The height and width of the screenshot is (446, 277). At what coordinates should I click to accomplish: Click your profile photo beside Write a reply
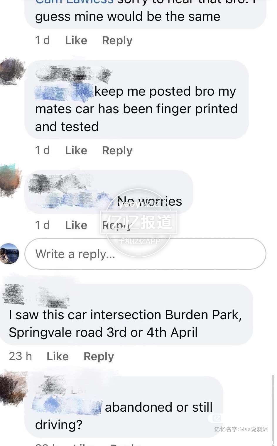pyautogui.click(x=9, y=254)
